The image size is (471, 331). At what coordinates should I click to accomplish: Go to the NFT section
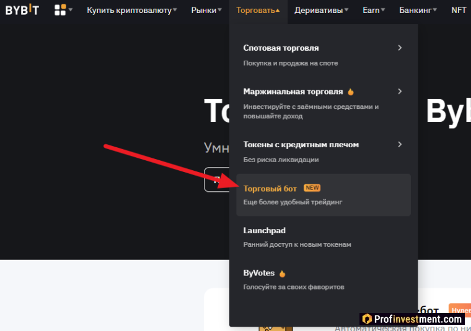coord(459,10)
